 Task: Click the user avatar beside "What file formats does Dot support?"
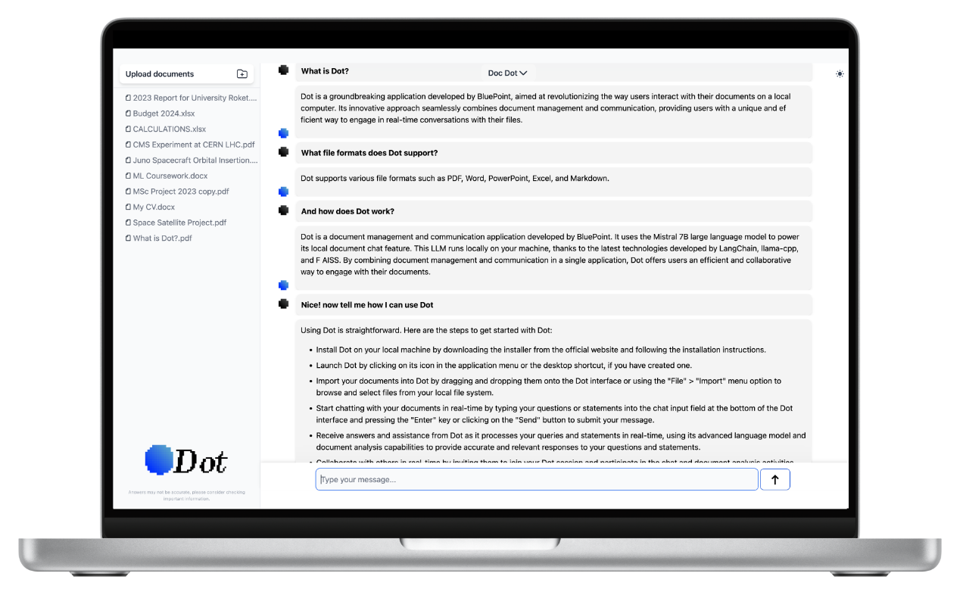click(x=283, y=151)
